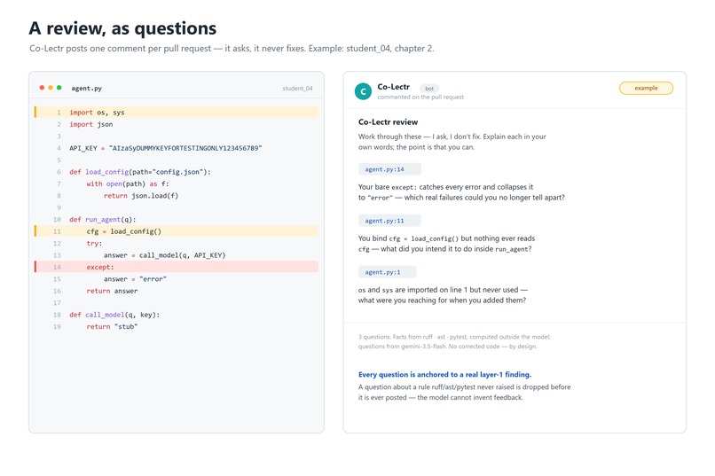Click the question about unused cfg binding
The image size is (715, 476).
[447, 244]
